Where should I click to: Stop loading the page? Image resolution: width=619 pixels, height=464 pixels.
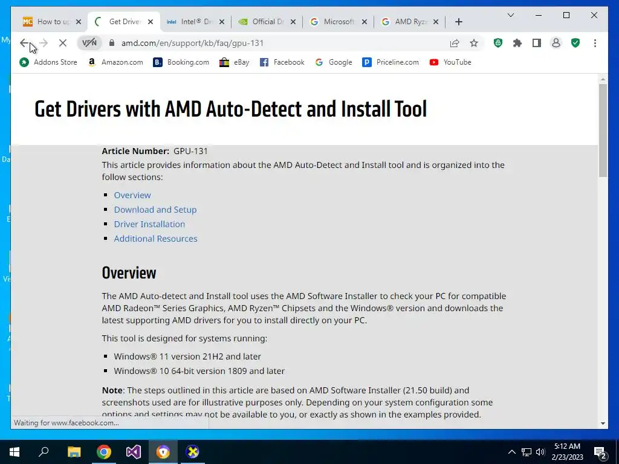[63, 43]
